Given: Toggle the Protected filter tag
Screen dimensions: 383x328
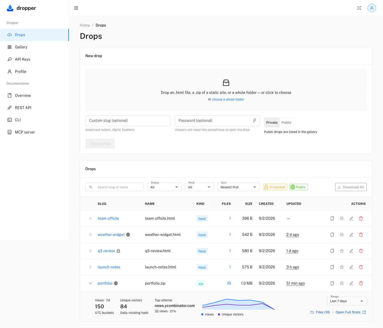Looking at the screenshot, I should (275, 187).
